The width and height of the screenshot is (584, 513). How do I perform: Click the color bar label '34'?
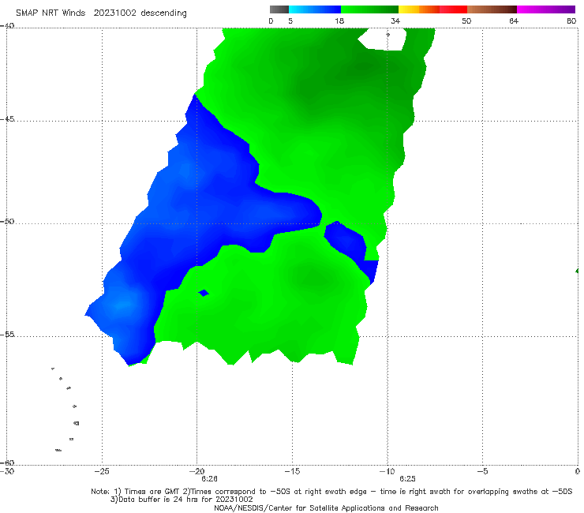[x=395, y=21]
